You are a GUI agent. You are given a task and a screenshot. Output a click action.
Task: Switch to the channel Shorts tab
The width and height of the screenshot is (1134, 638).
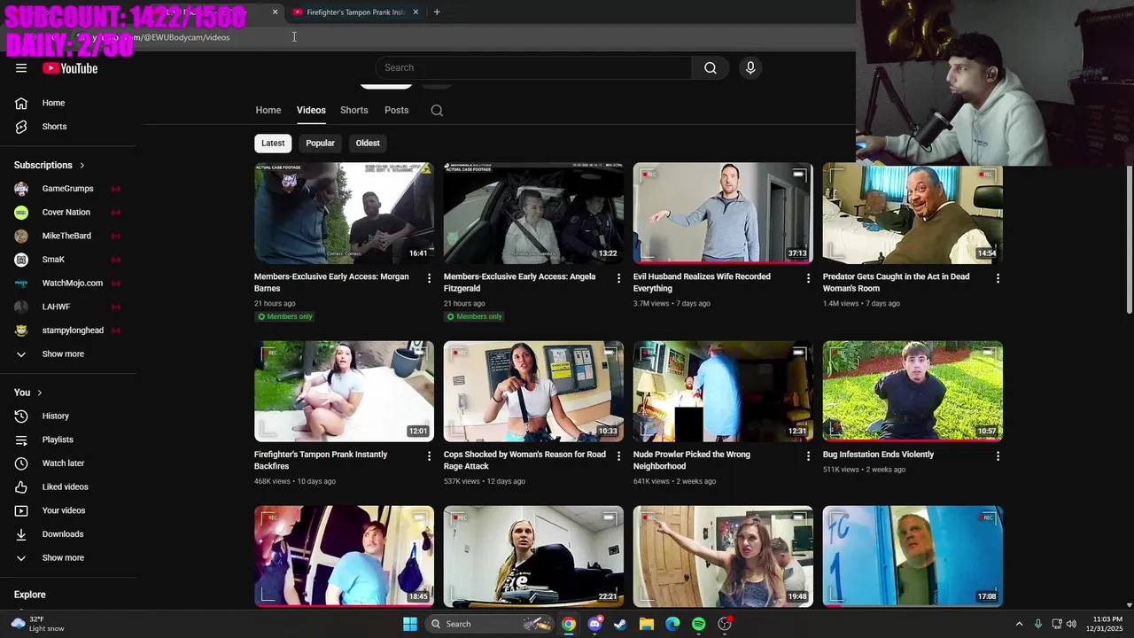tap(353, 111)
